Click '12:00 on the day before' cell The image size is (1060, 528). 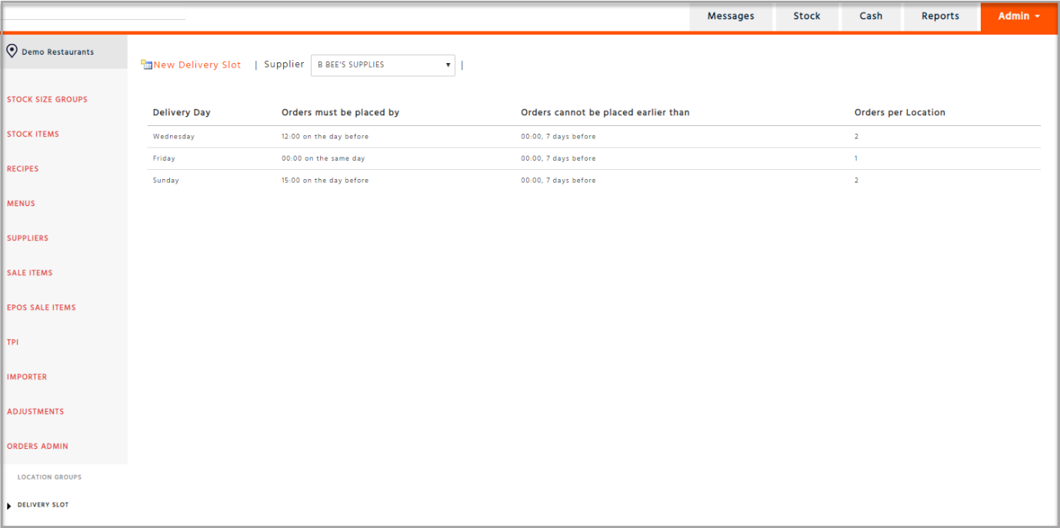coord(325,137)
